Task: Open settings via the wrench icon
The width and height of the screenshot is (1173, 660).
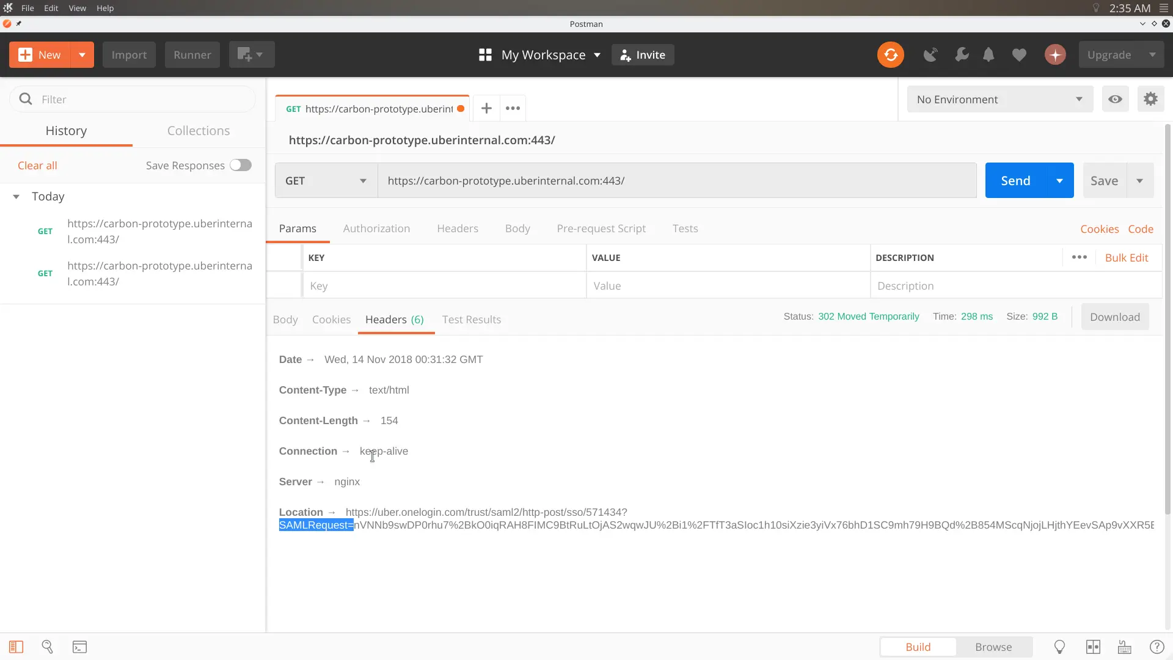Action: 962,55
